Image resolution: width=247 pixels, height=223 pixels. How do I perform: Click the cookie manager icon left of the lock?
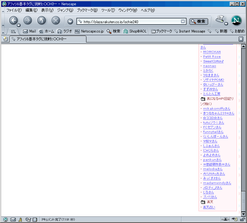234,219
